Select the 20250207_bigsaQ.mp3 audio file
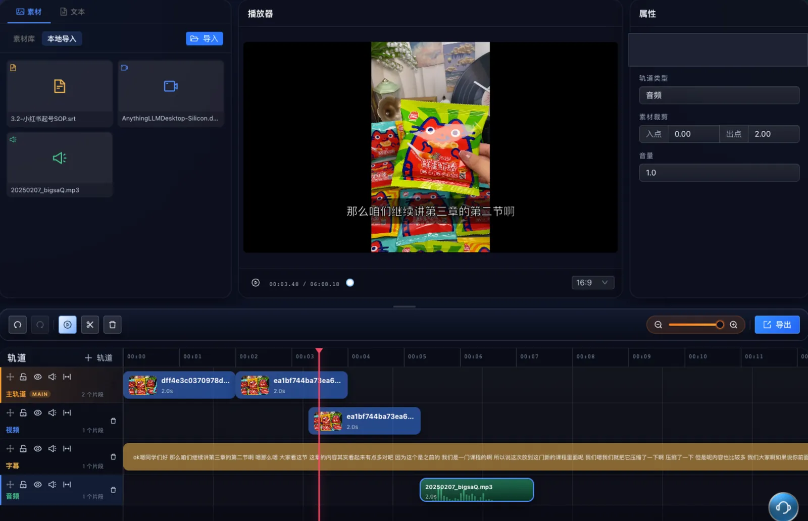This screenshot has width=808, height=521. [60, 165]
